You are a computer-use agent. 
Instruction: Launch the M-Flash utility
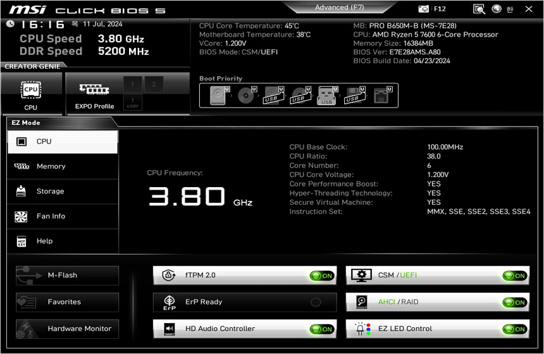67,276
